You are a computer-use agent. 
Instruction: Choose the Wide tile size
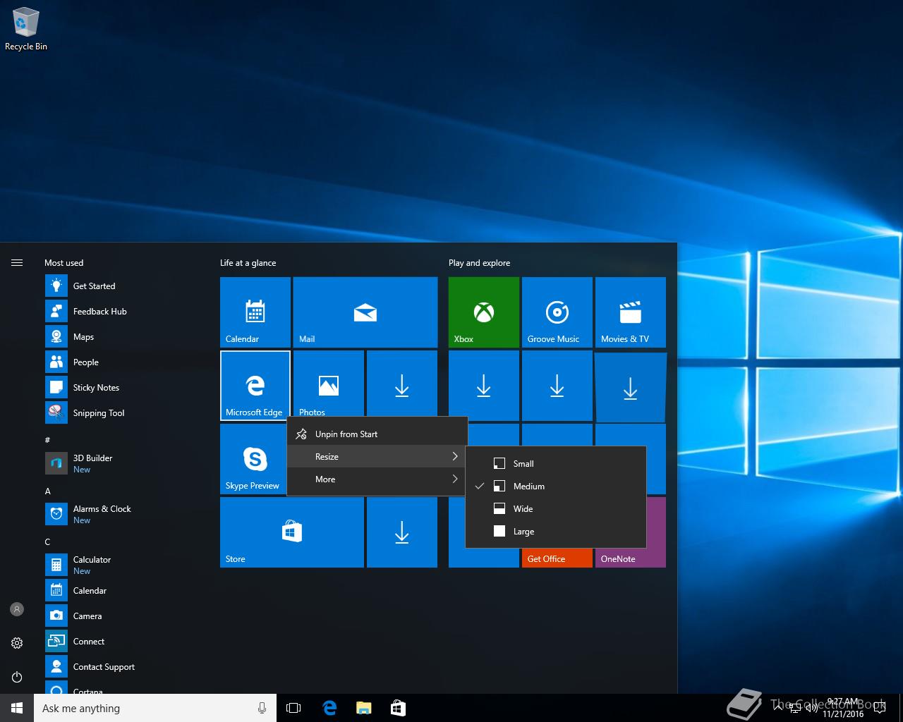tap(556, 508)
